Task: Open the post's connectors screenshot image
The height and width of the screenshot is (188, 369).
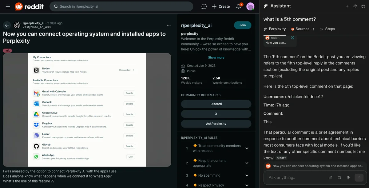Action: tap(87, 110)
